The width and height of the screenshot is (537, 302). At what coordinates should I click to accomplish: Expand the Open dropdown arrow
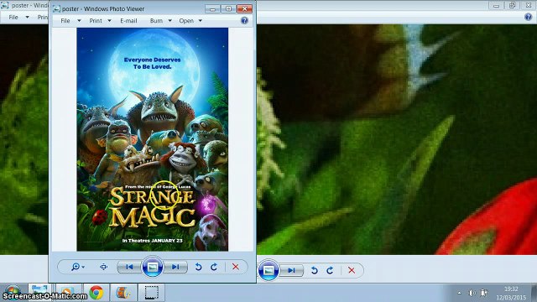point(201,21)
